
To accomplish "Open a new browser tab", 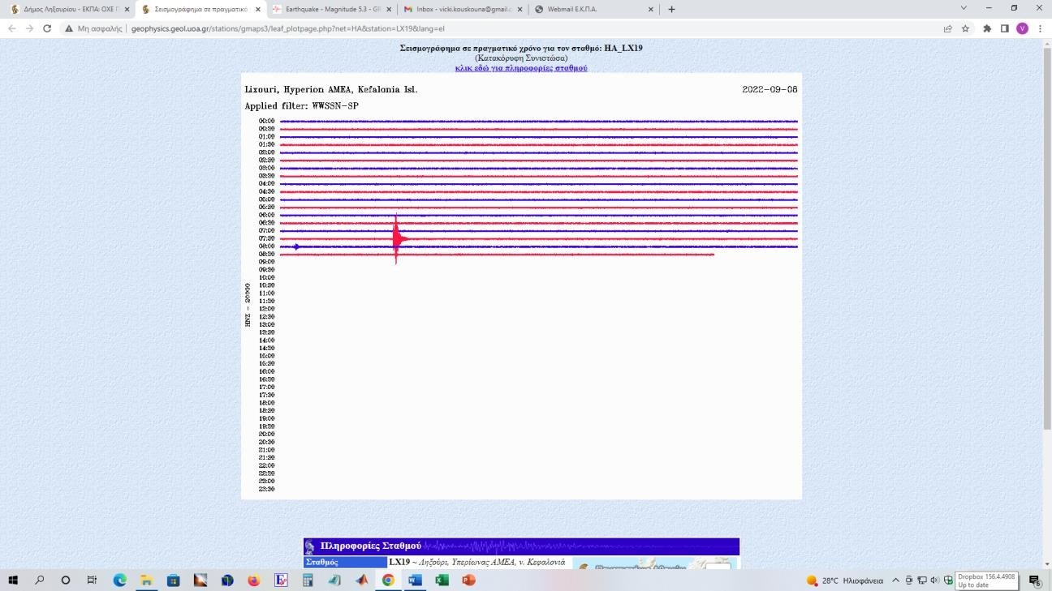I will pos(671,9).
